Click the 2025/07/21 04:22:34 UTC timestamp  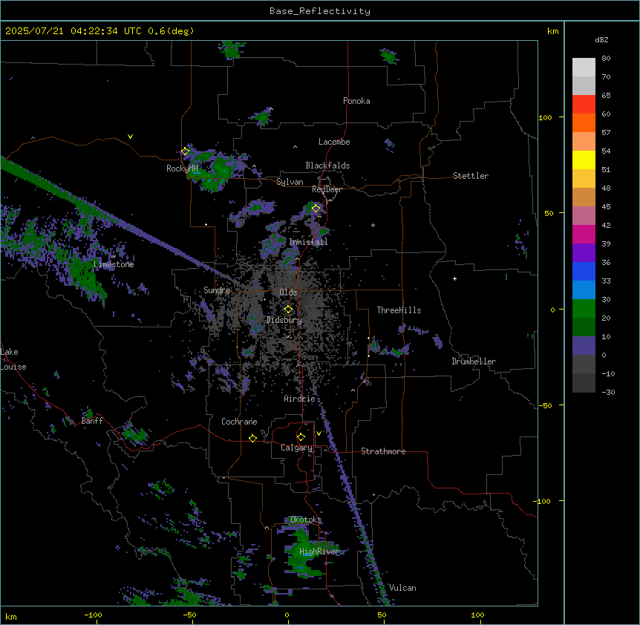74,31
